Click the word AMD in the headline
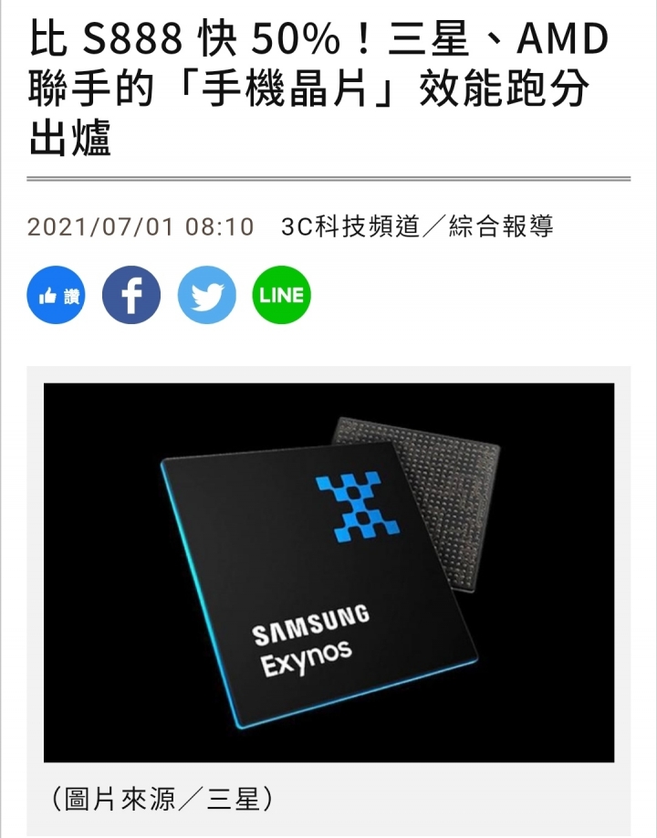Image resolution: width=657 pixels, height=838 pixels. (x=563, y=38)
